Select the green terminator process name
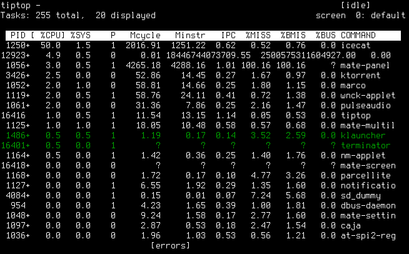Screen dimensions: 409x254 point(366,145)
